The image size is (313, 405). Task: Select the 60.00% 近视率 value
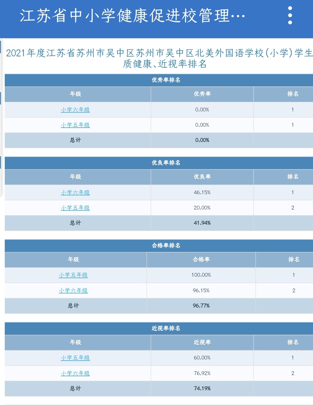point(202,358)
